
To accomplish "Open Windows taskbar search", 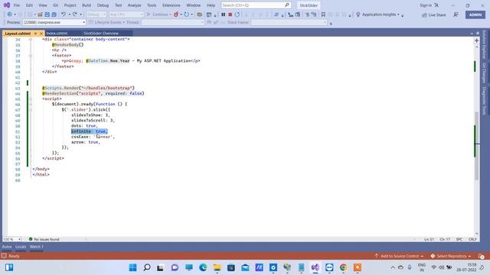I will coord(146,267).
